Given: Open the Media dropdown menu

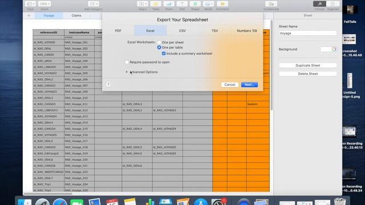Looking at the screenshot, I should click(x=208, y=4).
